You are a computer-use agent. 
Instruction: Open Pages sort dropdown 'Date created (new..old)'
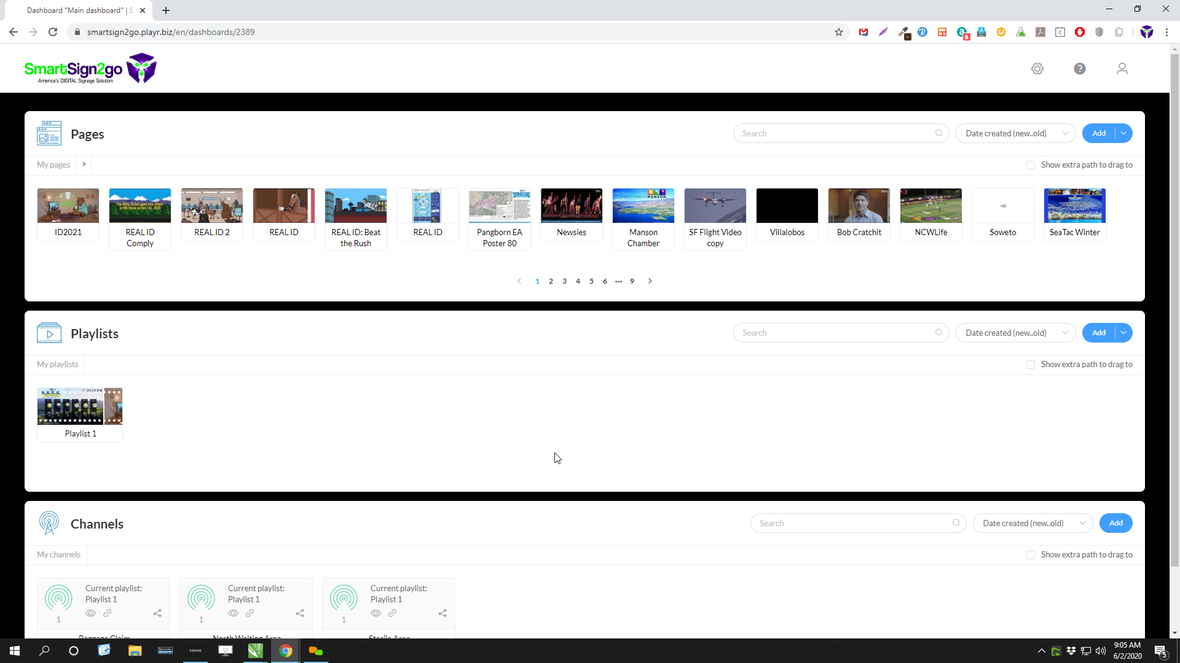(1015, 133)
